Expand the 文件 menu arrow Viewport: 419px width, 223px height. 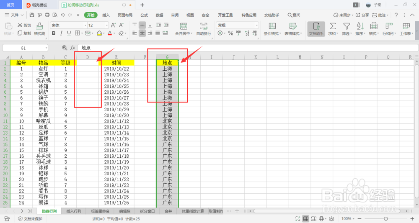(x=22, y=15)
